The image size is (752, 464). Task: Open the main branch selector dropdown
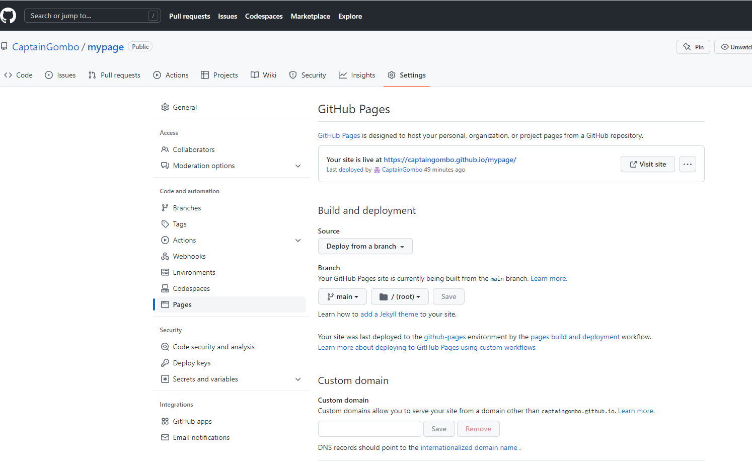342,296
